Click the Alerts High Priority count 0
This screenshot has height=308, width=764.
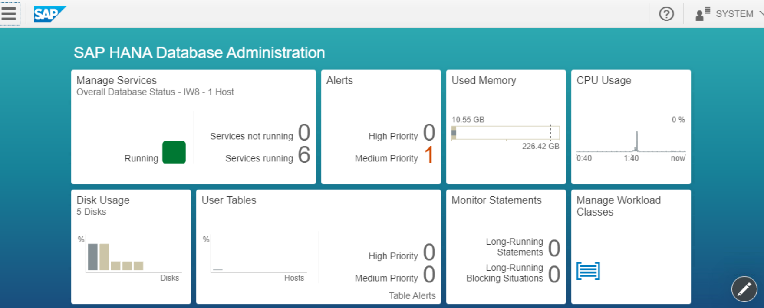click(x=429, y=132)
